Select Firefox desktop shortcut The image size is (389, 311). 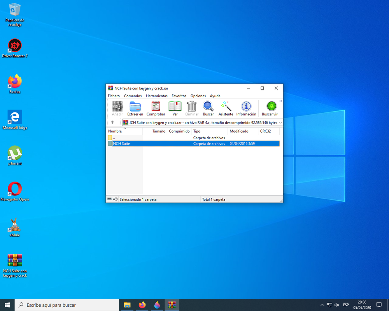15,84
